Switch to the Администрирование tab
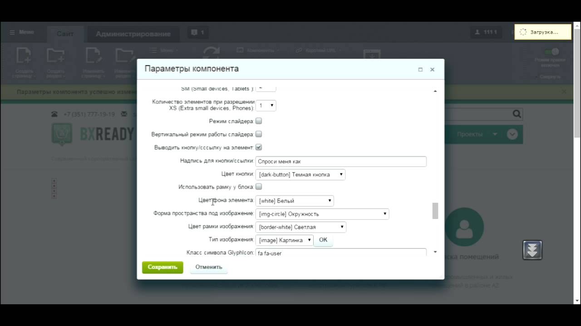The image size is (581, 326). (133, 34)
